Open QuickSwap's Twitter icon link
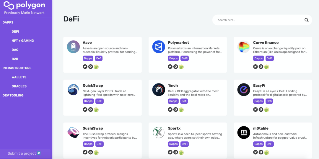The height and width of the screenshot is (159, 319). [x=85, y=110]
